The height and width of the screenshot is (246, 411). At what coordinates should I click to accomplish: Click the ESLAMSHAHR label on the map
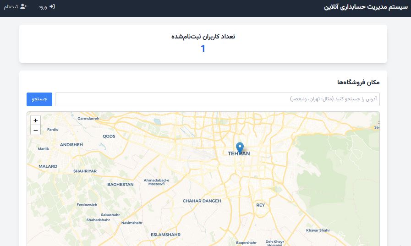pos(165,235)
